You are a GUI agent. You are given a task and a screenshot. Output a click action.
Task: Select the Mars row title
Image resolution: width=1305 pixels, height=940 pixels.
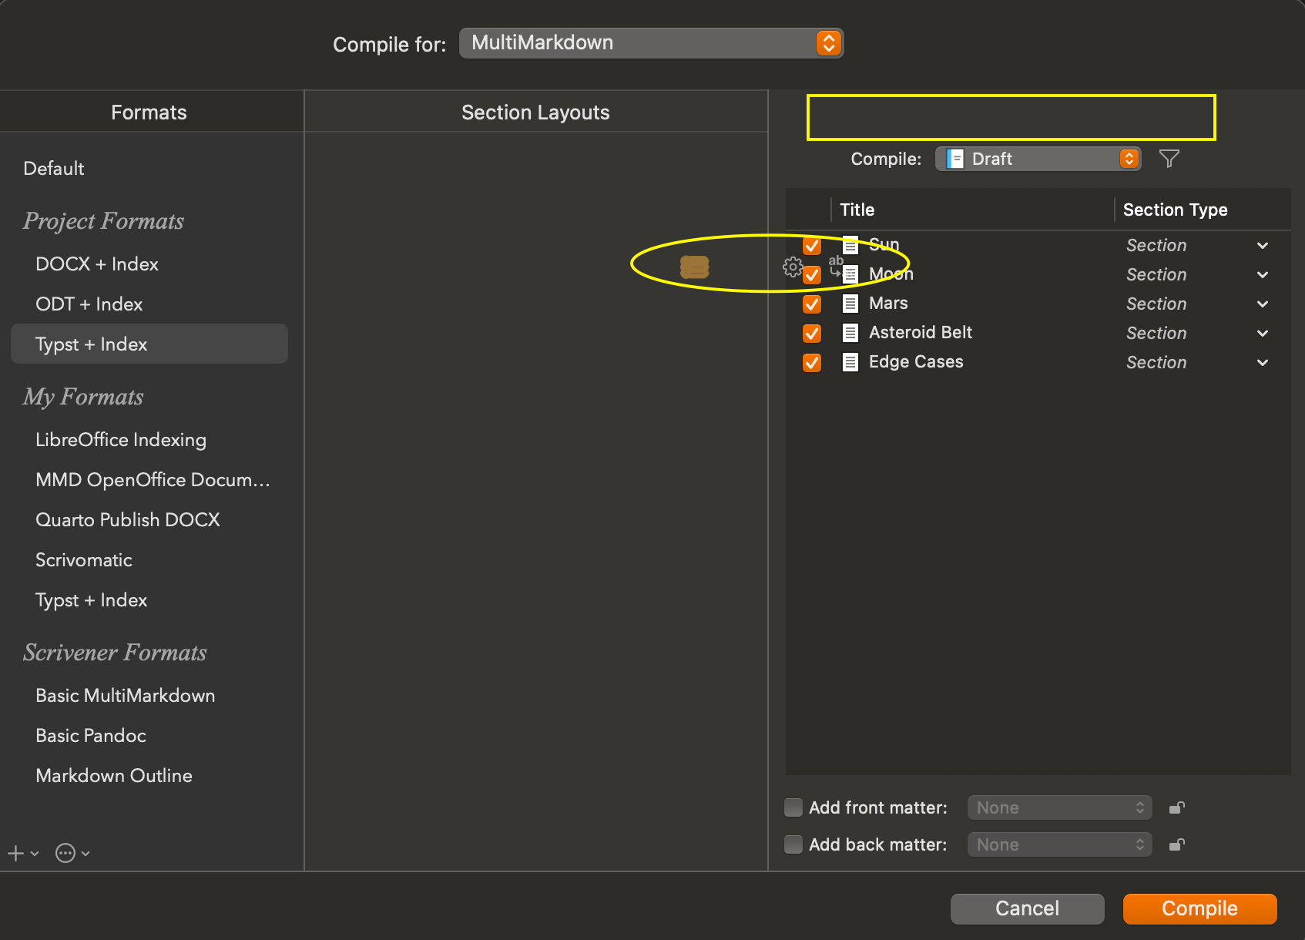tap(888, 304)
